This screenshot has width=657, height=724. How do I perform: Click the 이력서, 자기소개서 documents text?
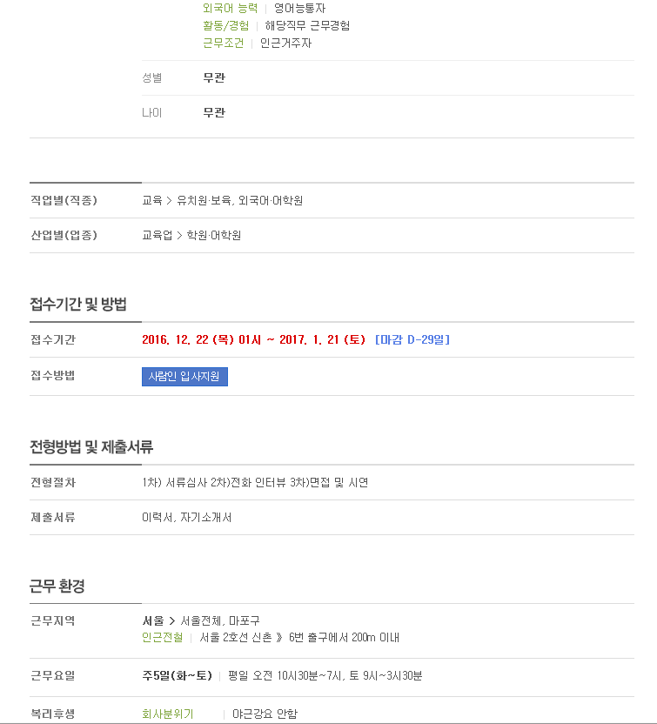click(x=186, y=518)
